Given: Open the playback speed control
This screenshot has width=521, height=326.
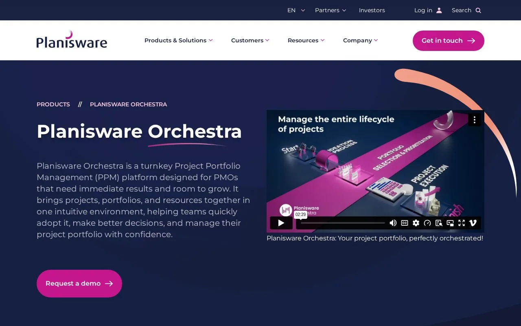Looking at the screenshot, I should (x=427, y=223).
